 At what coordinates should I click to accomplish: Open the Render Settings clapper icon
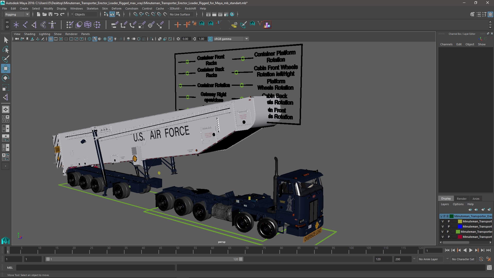point(226,14)
